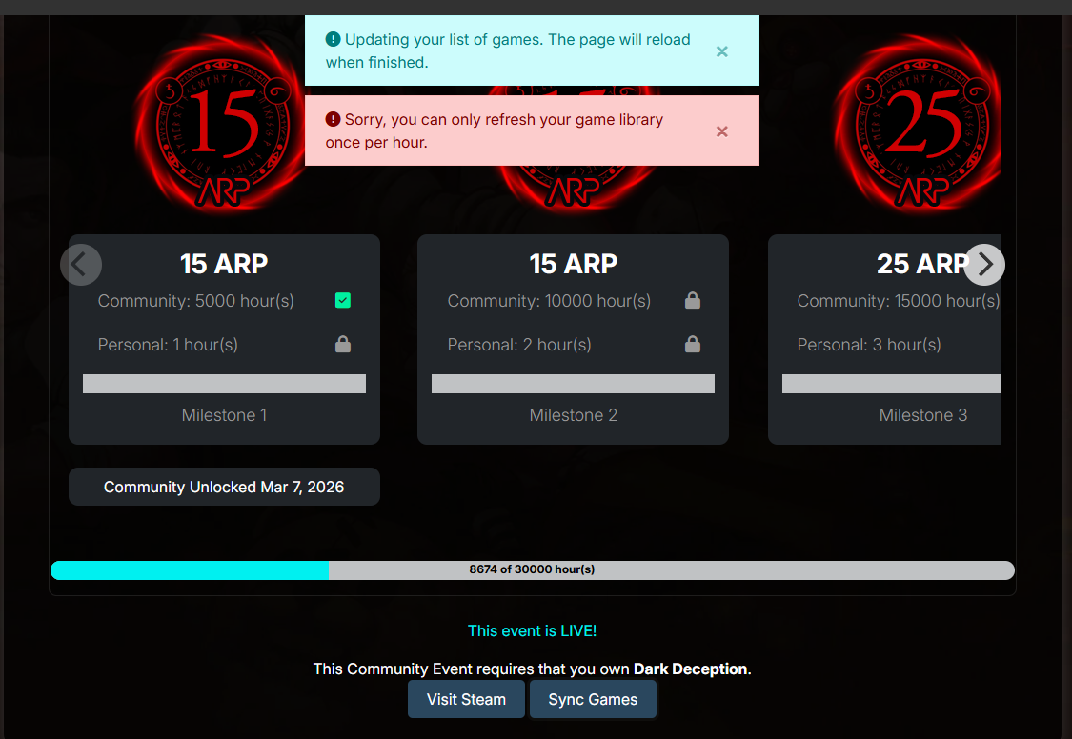Select the Milestone 2 card title
The width and height of the screenshot is (1072, 739).
573,264
